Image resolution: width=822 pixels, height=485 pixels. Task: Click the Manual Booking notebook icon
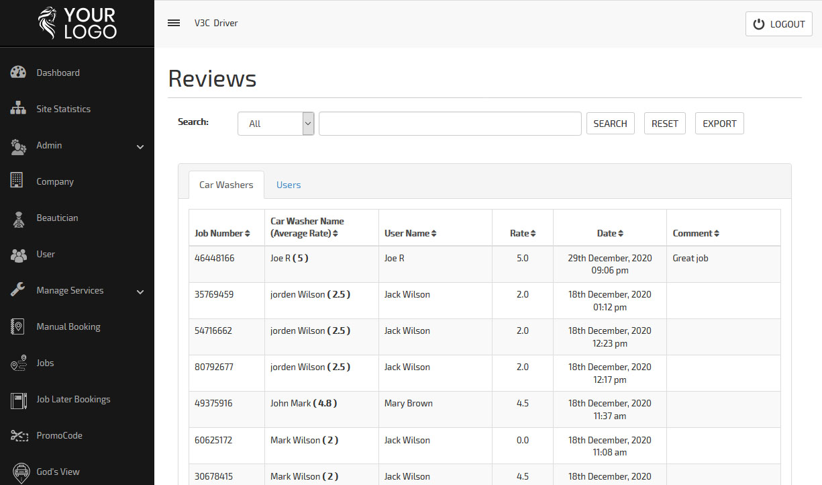17,326
